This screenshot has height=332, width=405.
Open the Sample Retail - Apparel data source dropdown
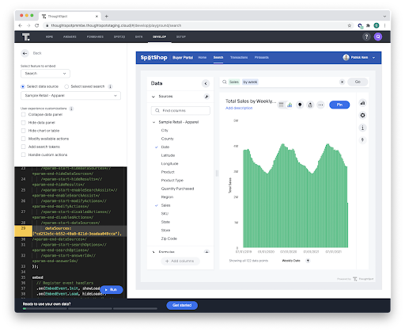coord(70,96)
